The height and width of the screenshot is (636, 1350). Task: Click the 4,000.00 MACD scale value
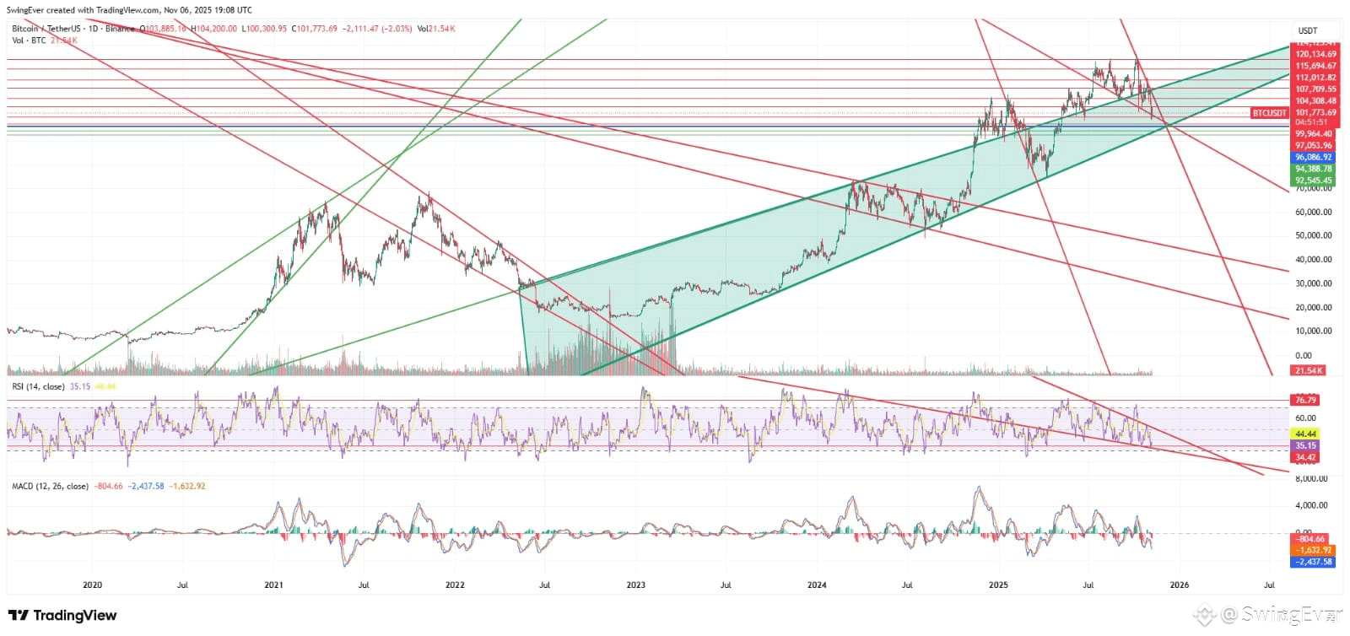[x=1311, y=505]
